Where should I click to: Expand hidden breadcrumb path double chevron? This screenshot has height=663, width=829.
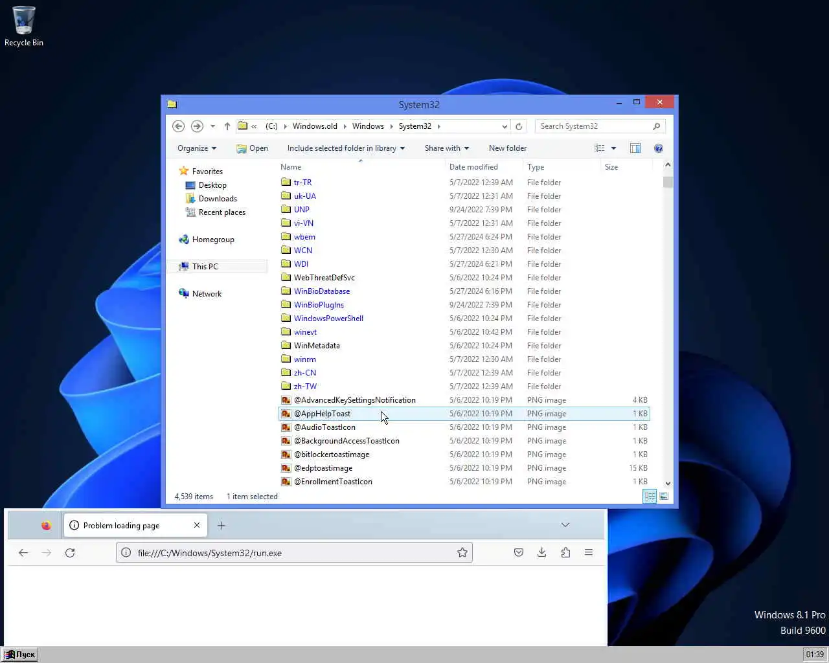coord(254,126)
